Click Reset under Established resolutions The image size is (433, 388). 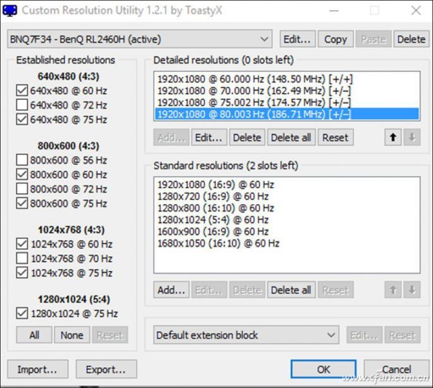110,335
